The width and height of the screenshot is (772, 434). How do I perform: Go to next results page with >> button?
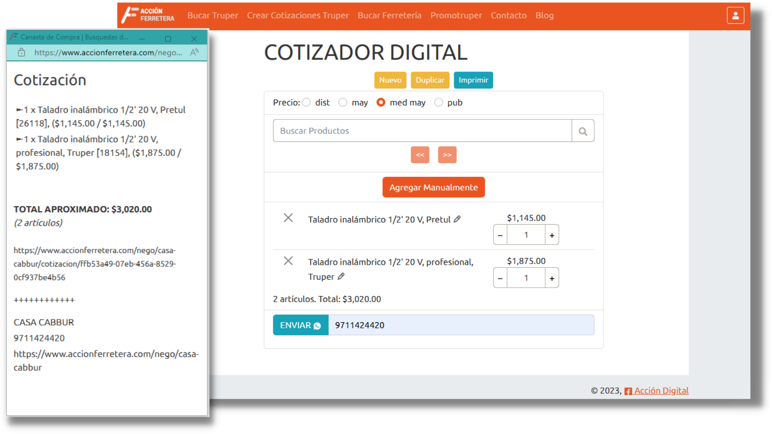(447, 155)
